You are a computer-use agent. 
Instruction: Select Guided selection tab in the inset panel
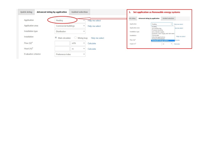click(168, 18)
